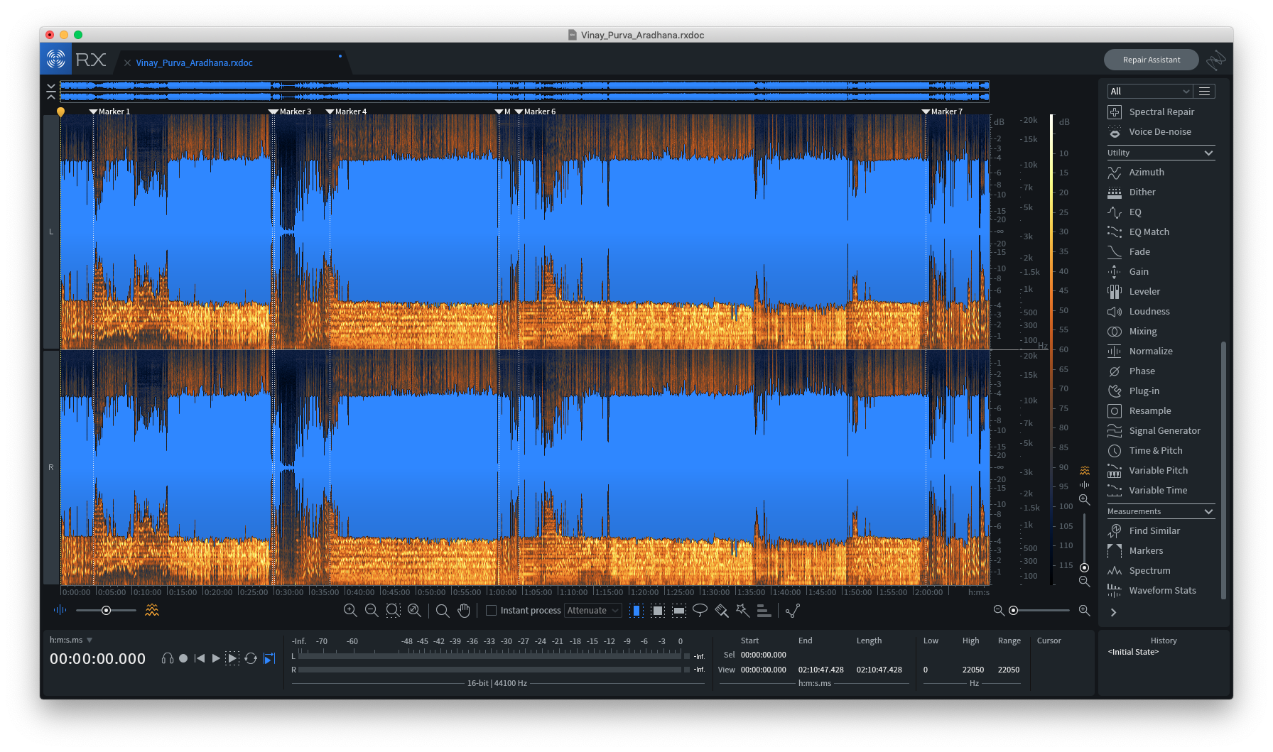
Task: Choose the Brush selection tool
Action: coord(722,610)
